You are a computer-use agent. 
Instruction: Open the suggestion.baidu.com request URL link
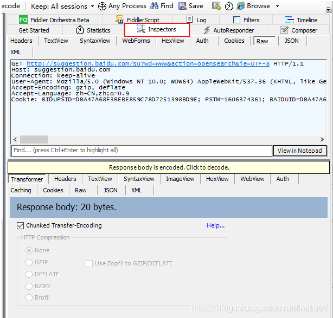[x=148, y=63]
